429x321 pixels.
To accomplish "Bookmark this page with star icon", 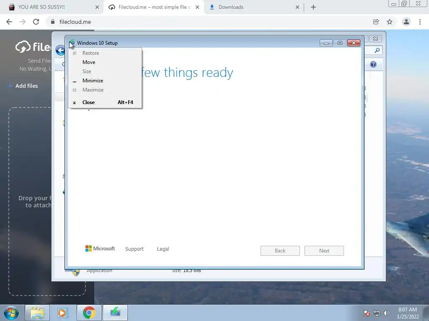I will pyautogui.click(x=390, y=22).
